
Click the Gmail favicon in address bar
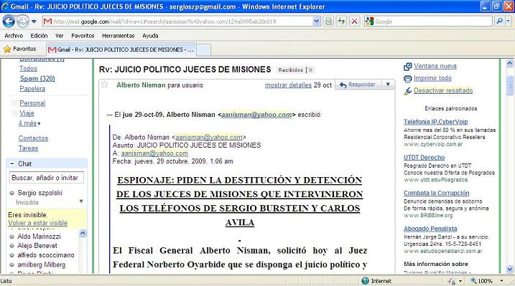48,22
